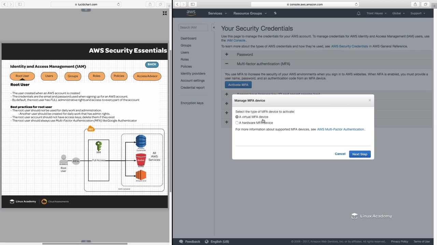Click the Next Step button
The image size is (437, 245).
click(x=360, y=154)
